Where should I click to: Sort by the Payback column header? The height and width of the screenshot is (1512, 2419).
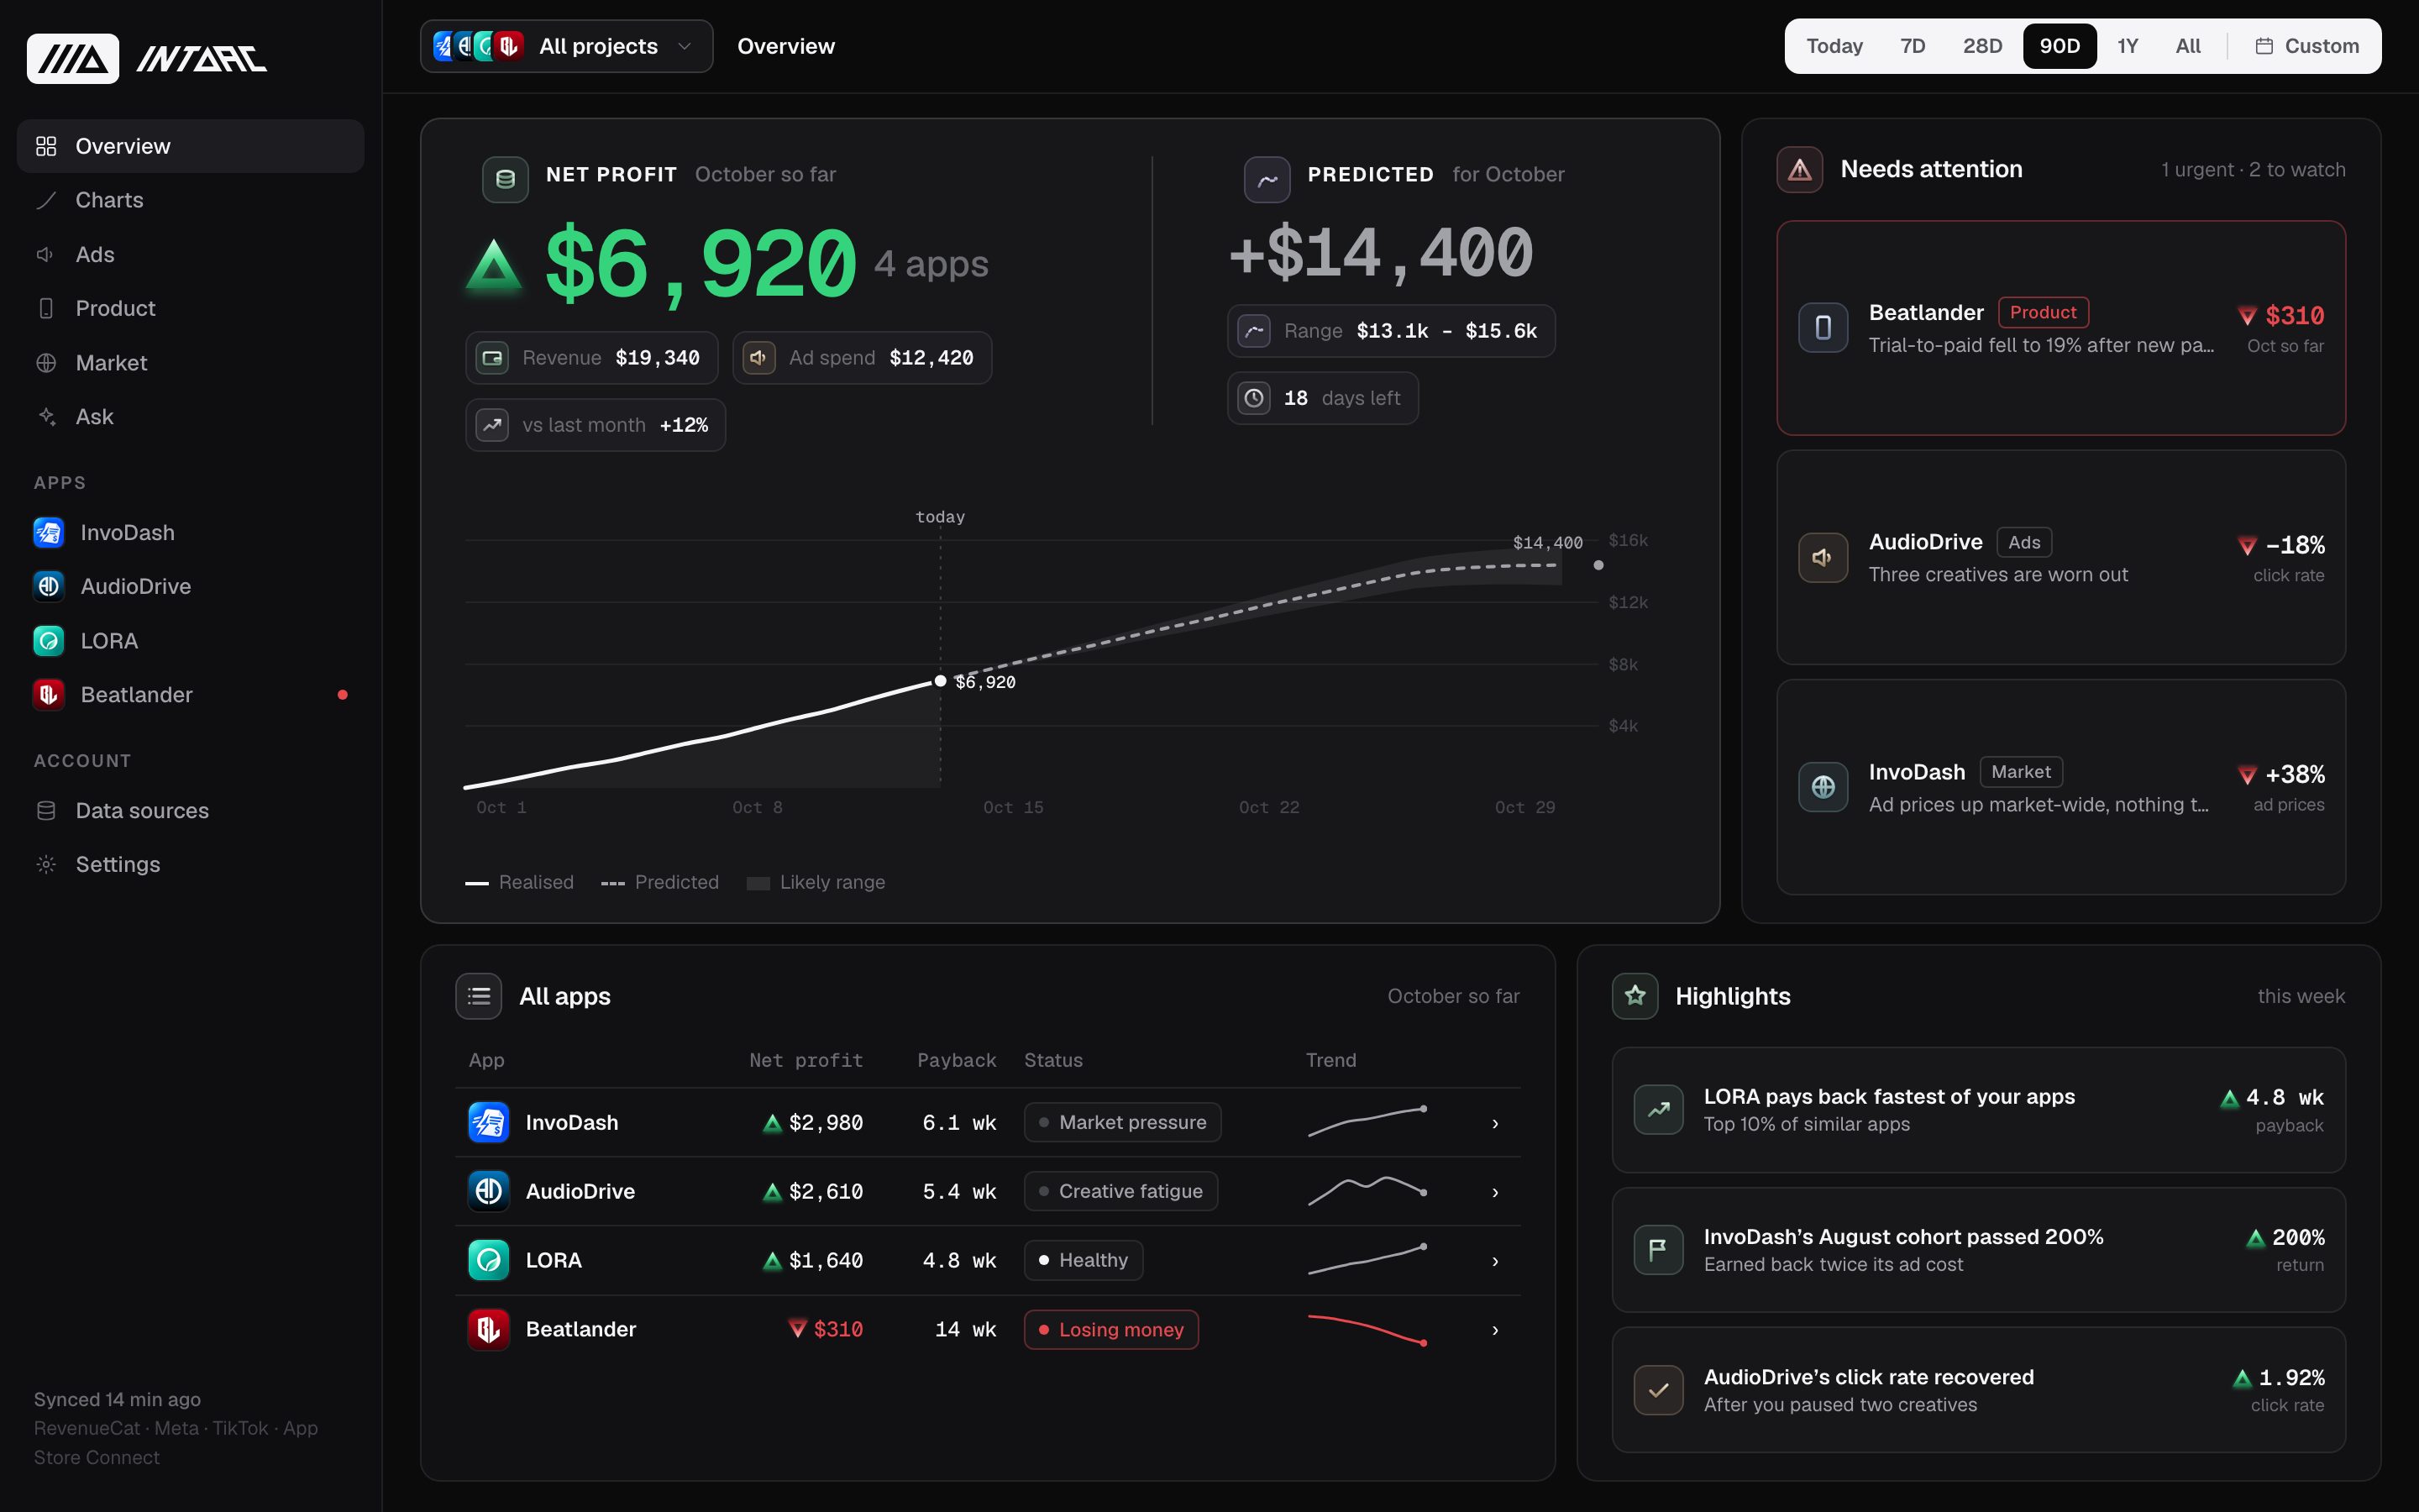pyautogui.click(x=957, y=1060)
